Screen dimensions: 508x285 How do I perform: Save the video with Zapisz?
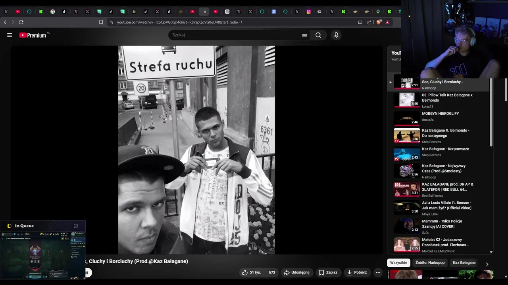click(x=328, y=272)
